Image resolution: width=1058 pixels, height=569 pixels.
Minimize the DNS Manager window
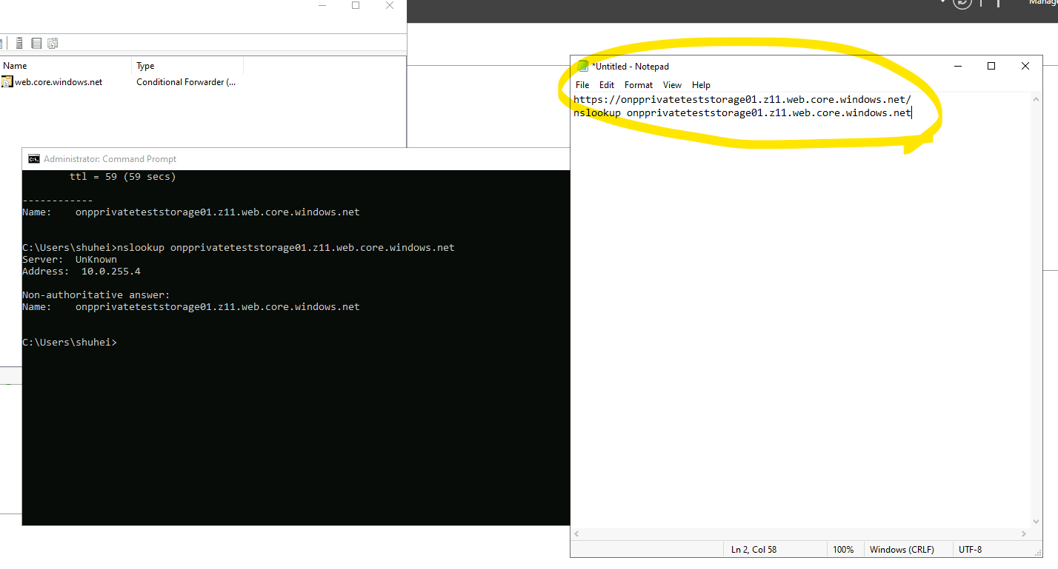322,5
